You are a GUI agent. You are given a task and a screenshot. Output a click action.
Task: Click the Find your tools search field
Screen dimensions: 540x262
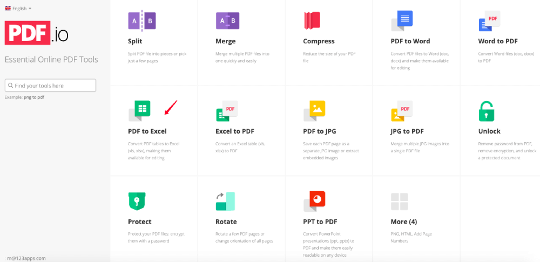click(x=50, y=85)
